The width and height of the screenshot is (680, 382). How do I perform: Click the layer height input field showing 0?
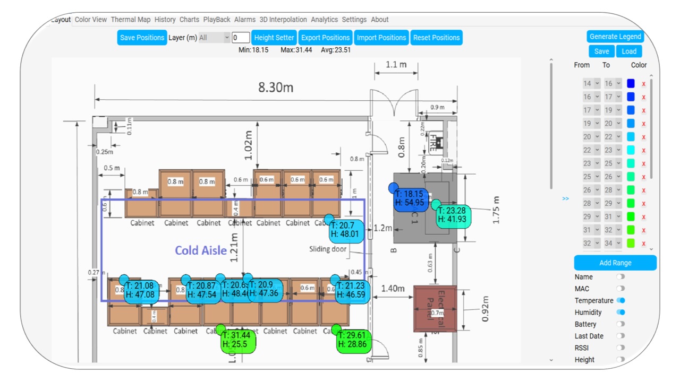point(241,38)
